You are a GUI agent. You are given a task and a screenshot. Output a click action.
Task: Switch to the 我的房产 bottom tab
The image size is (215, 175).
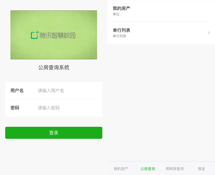[x=121, y=169]
